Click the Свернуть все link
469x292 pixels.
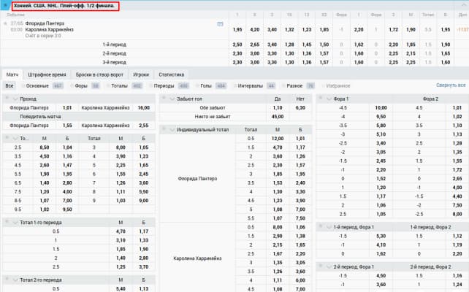coord(451,85)
